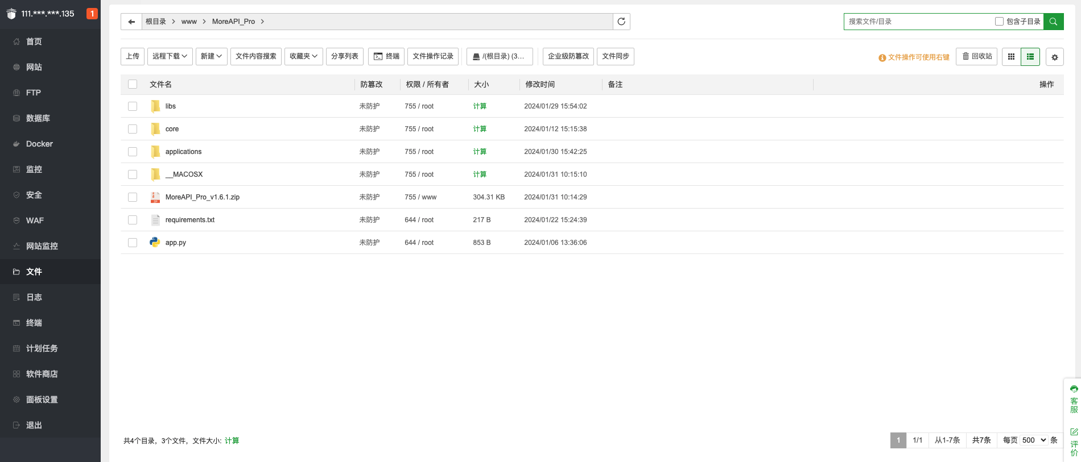The image size is (1081, 462).
Task: Click chevron after 根目录 breadcrumb
Action: coord(174,22)
